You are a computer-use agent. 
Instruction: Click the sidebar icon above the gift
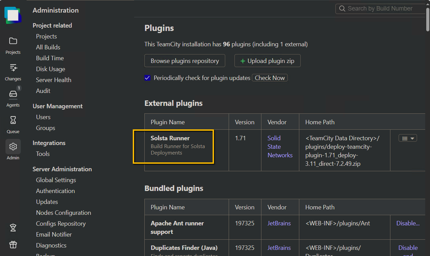point(13,228)
